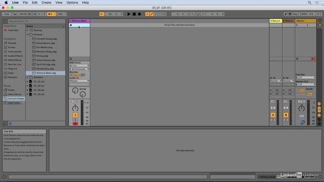Set Monitor to Off

[x=83, y=75]
